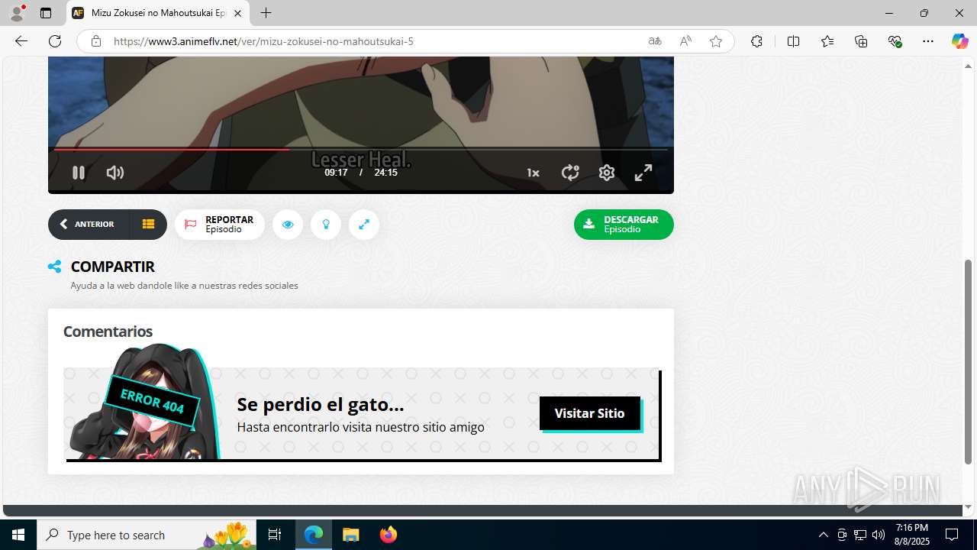Open the browser profile icon
The image size is (977, 550).
point(17,13)
